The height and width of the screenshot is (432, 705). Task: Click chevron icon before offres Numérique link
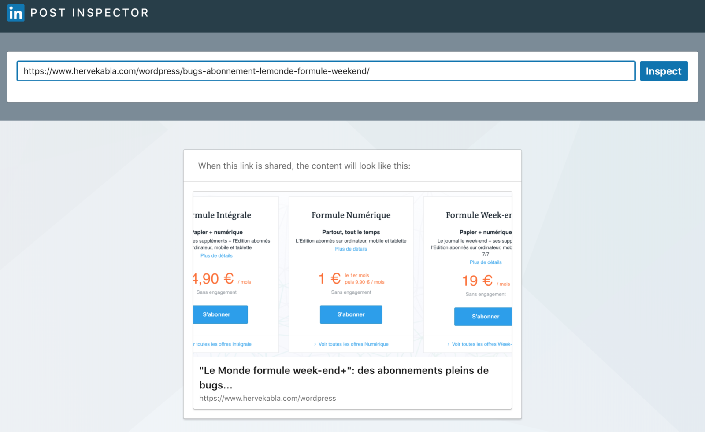point(315,344)
